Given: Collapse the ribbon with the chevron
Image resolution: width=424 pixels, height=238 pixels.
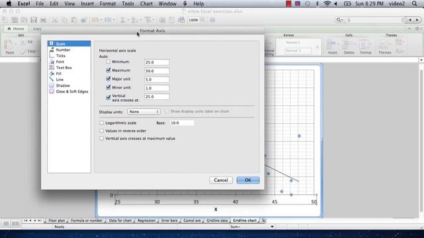Looking at the screenshot, I should coord(409,28).
